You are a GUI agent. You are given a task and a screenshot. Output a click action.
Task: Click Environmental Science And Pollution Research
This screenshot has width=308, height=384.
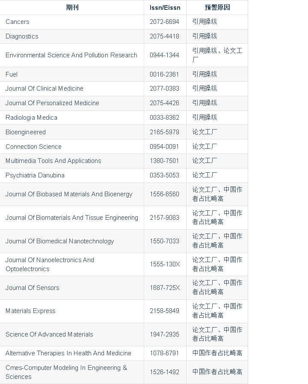click(71, 55)
